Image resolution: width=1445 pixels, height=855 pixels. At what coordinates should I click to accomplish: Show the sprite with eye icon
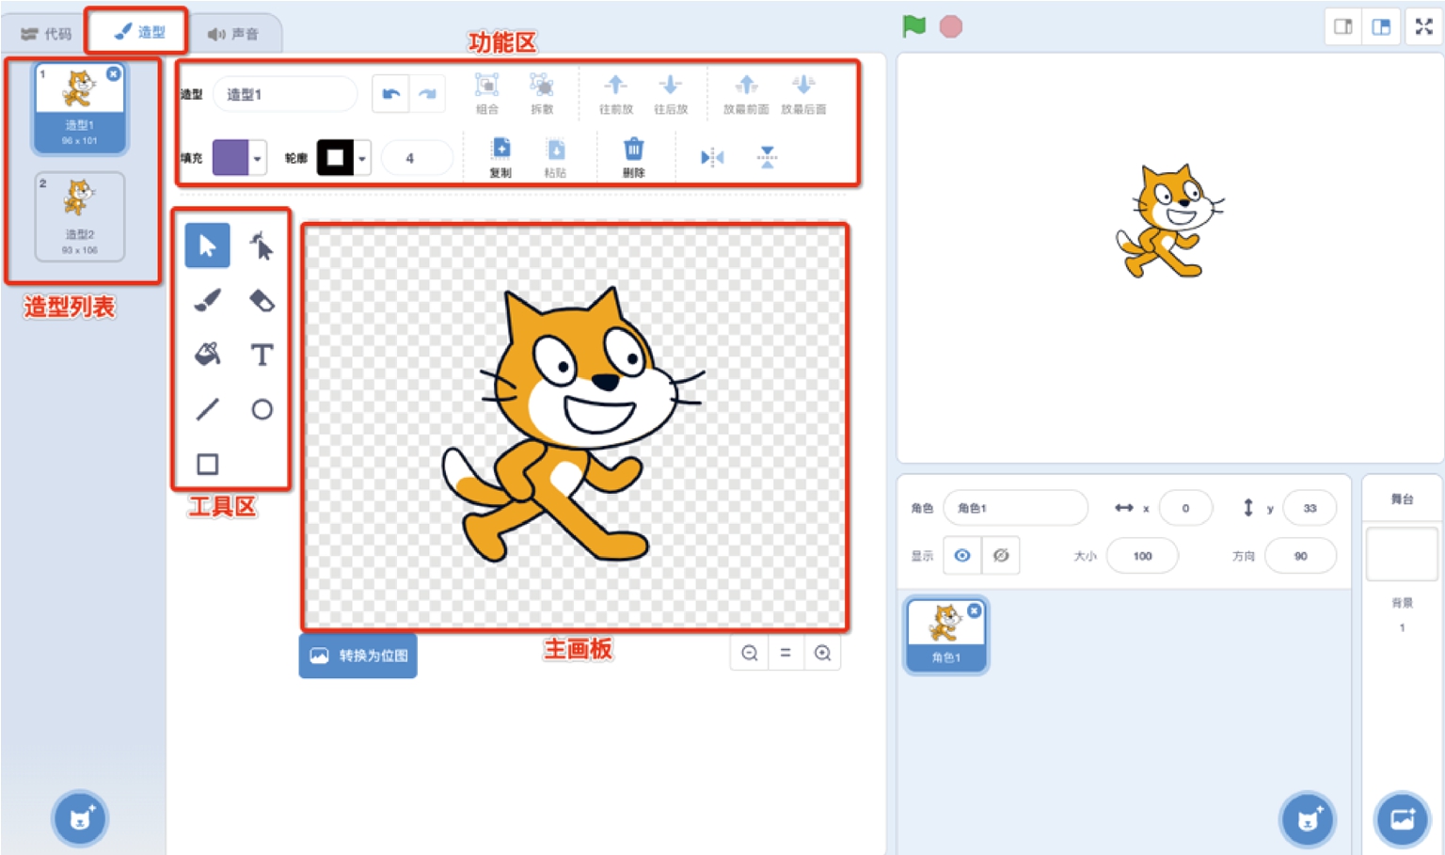click(962, 555)
